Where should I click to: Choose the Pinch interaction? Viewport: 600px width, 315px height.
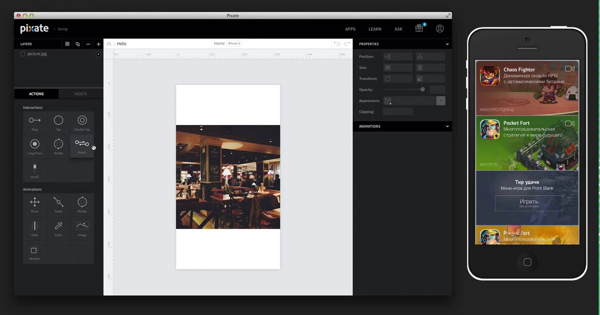(82, 146)
